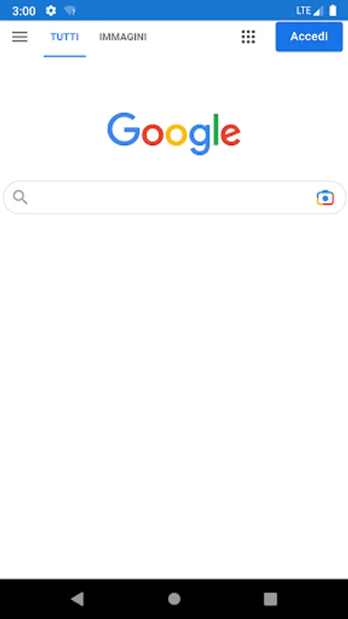
Task: Tap the settings gear in status bar
Action: pyautogui.click(x=51, y=10)
